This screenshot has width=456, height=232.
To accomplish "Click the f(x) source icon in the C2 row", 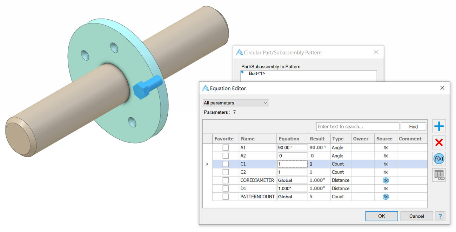I will click(386, 172).
